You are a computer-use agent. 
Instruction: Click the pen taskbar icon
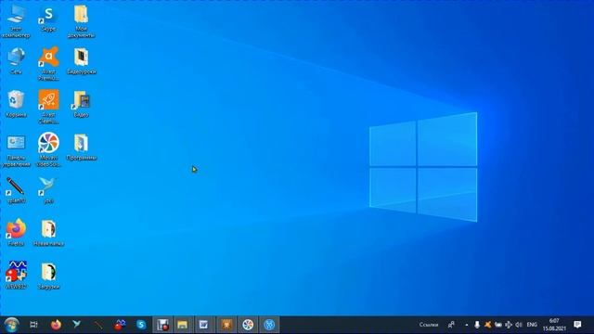click(x=98, y=325)
